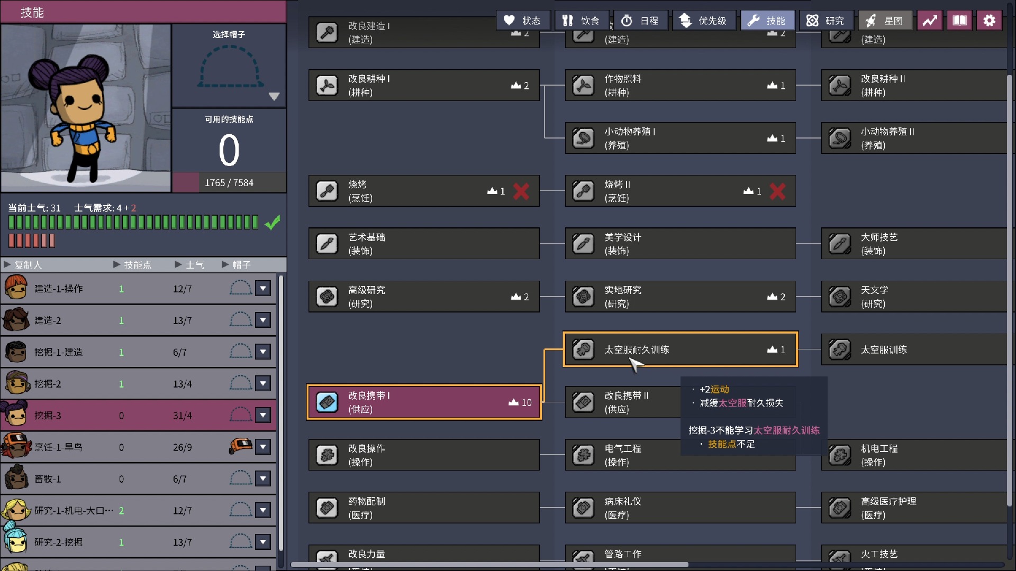Toggle the 电气工程 skill node
The image size is (1016, 571).
pyautogui.click(x=624, y=455)
